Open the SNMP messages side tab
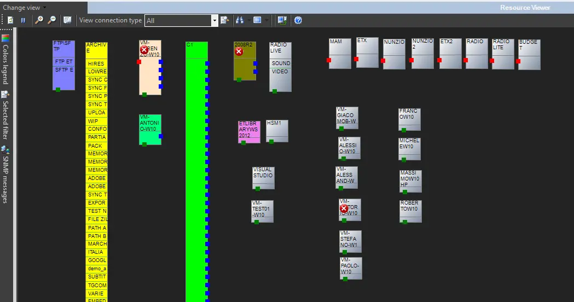 pyautogui.click(x=5, y=175)
